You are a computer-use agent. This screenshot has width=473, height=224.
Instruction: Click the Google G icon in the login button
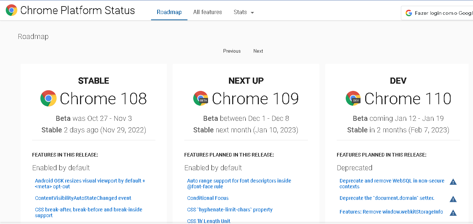click(409, 13)
